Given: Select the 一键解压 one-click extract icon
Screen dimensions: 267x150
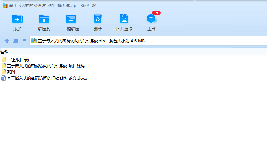Looking at the screenshot, I should [x=71, y=19].
